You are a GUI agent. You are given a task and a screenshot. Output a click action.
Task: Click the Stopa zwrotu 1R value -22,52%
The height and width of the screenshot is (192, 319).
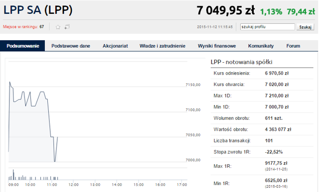[274, 152]
